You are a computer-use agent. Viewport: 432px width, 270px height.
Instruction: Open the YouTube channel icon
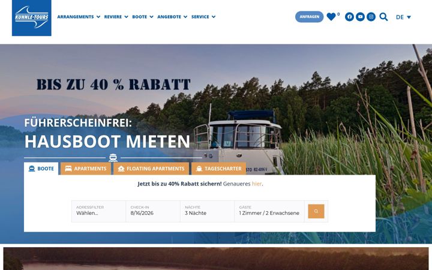[x=360, y=17]
